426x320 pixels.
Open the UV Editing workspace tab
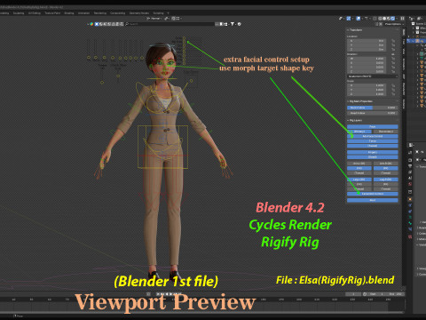click(35, 13)
